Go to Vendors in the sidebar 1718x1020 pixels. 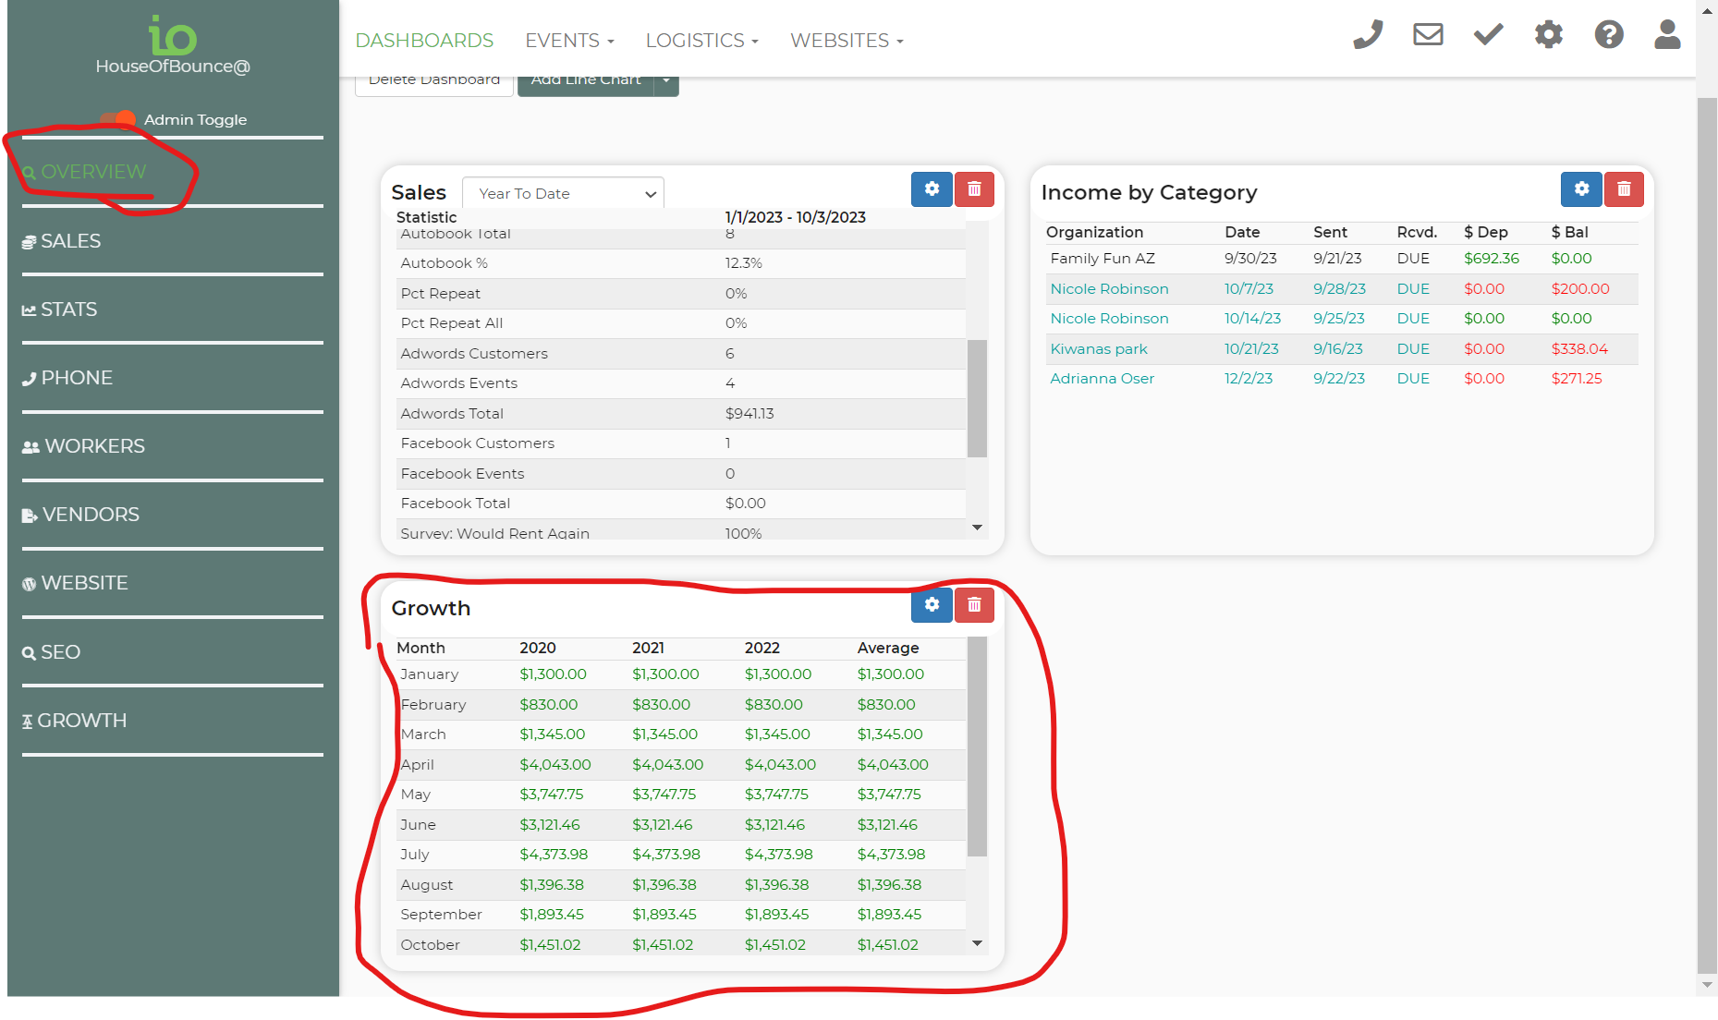coord(91,515)
